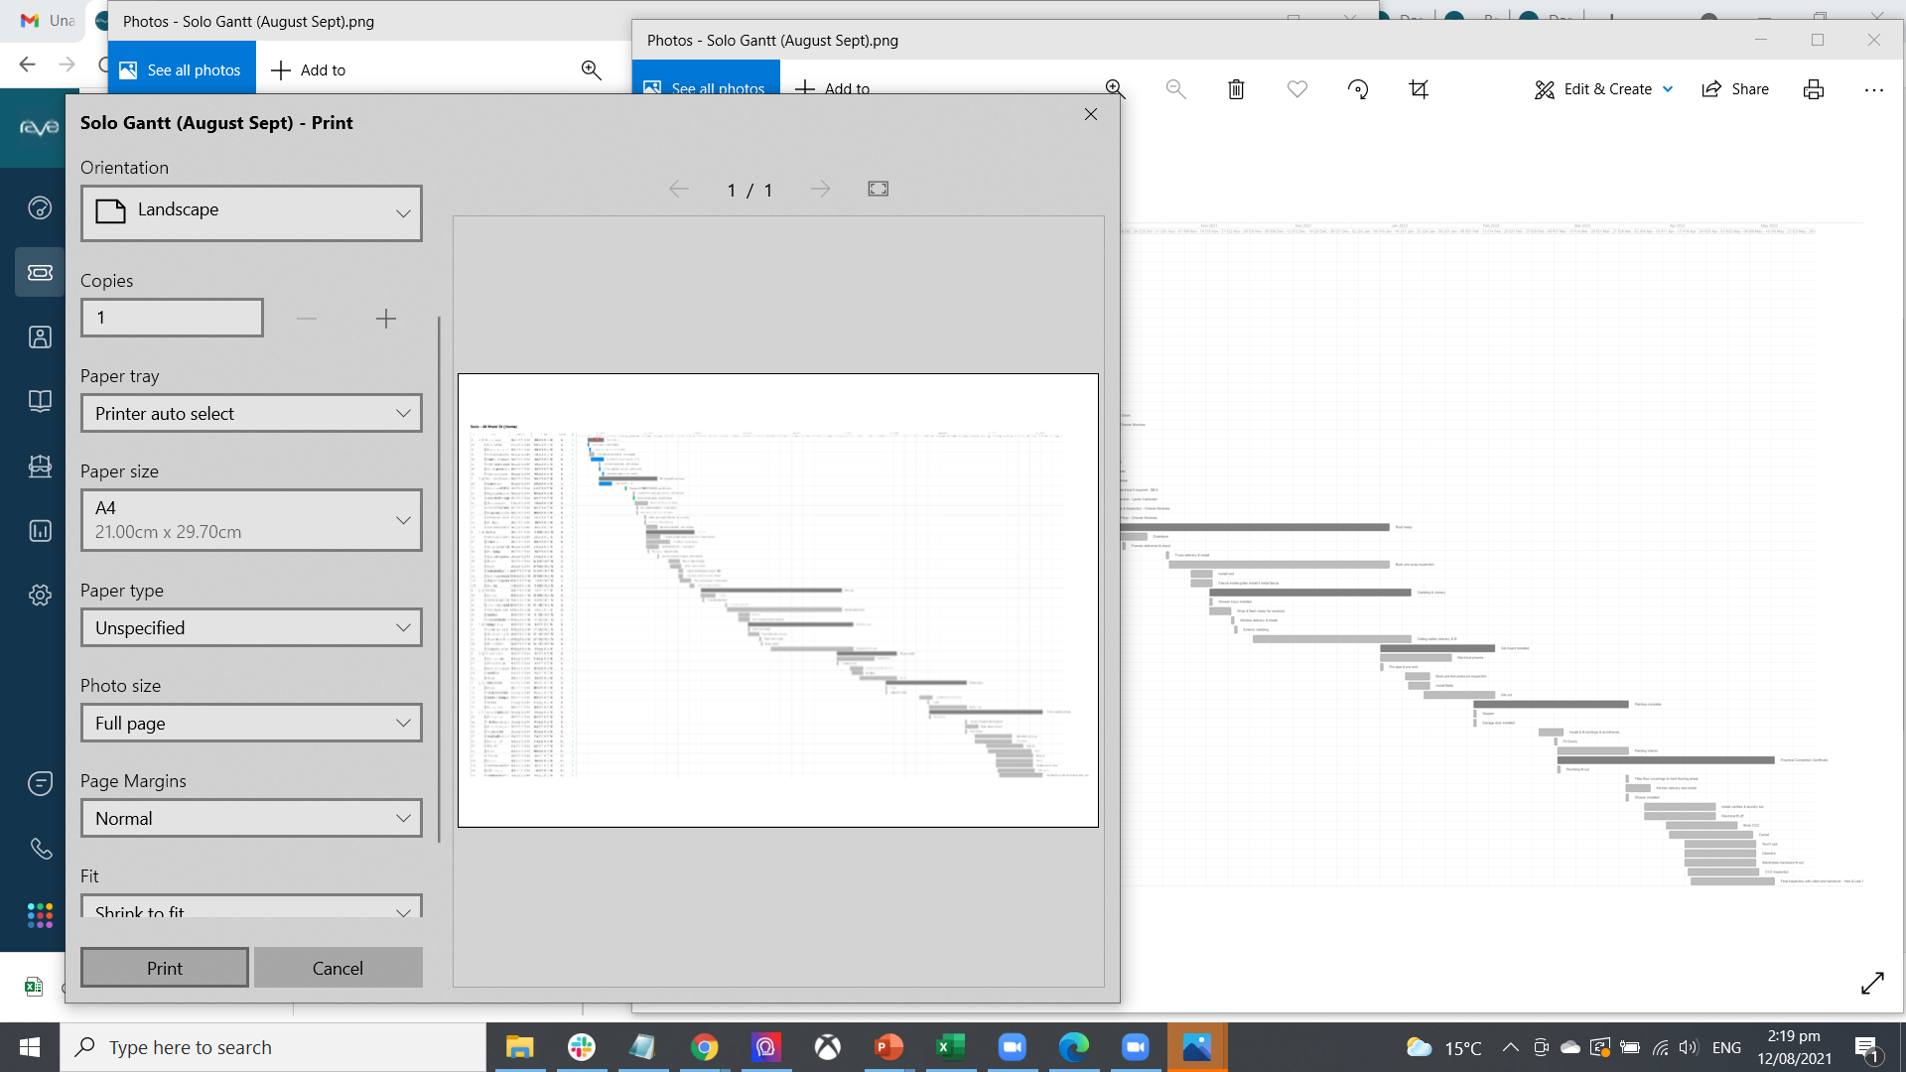Zoom out of the photo
Image resolution: width=1906 pixels, height=1072 pixels.
[x=1175, y=89]
